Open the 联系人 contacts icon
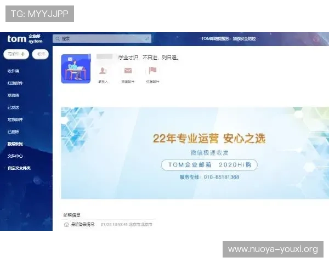The image size is (329, 263). pos(103,71)
